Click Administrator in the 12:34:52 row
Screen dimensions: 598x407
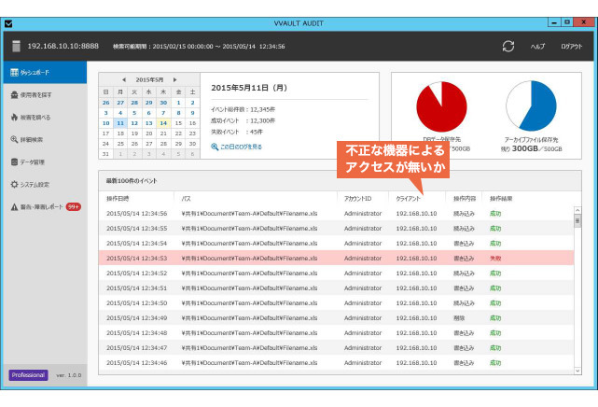(x=363, y=274)
